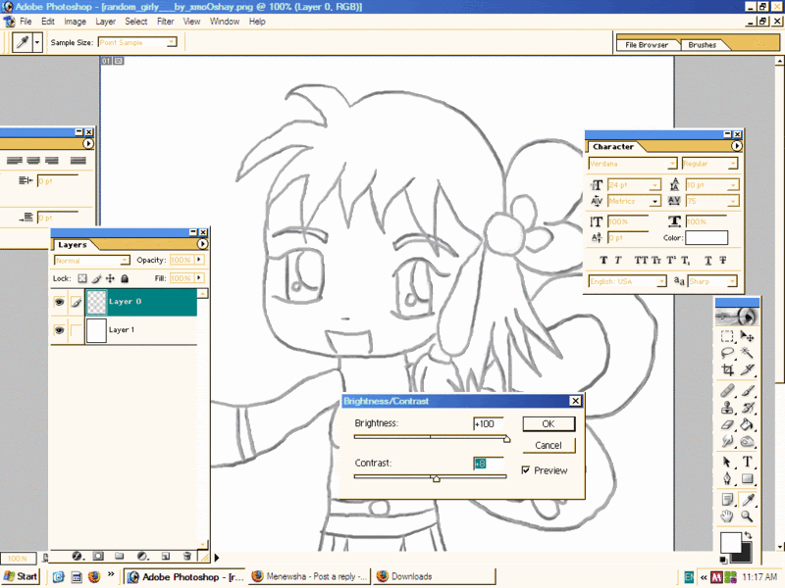Select the Magic Wand tool

tap(747, 353)
